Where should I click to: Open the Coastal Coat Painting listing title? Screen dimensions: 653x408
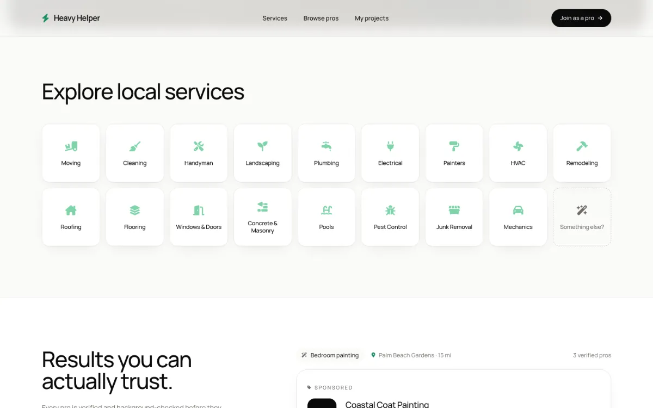387,404
